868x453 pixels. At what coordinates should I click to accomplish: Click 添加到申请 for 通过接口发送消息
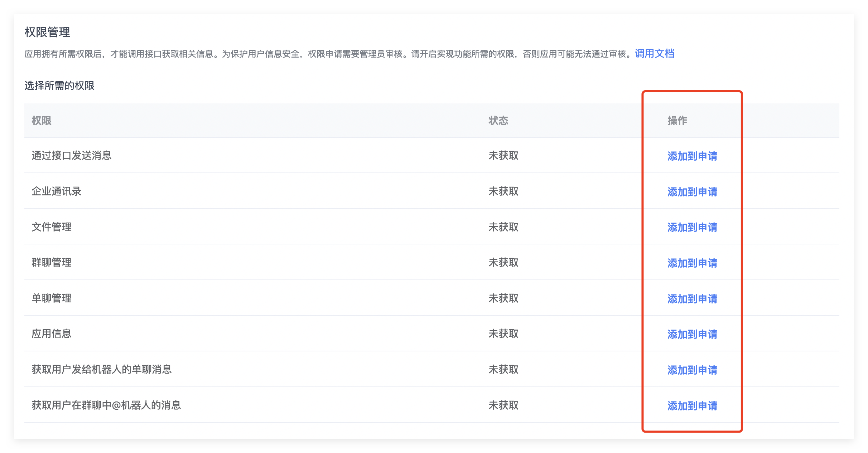[692, 156]
